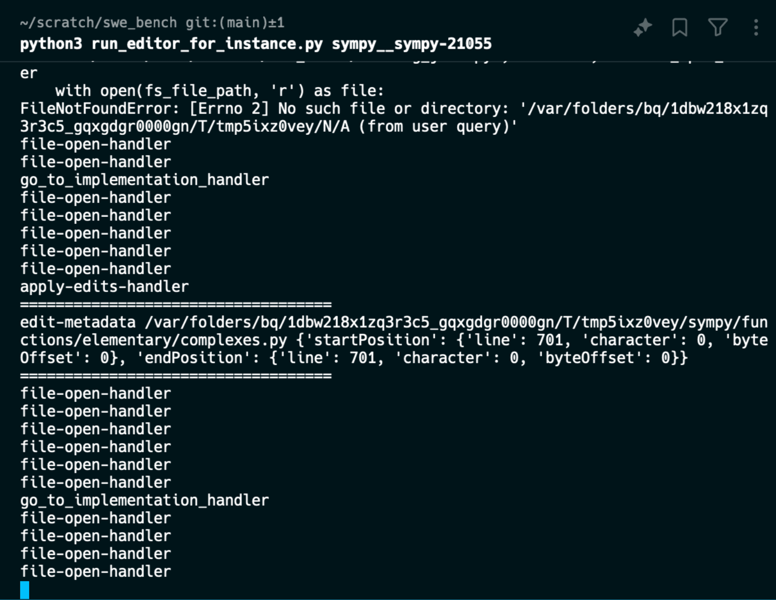This screenshot has width=776, height=600.
Task: Bookmark this command block
Action: (x=679, y=27)
